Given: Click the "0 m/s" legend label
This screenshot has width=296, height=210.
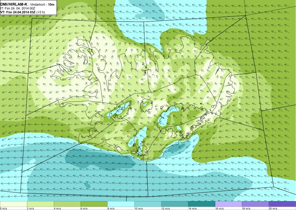Looking at the screenshot, I should [x=4, y=209].
